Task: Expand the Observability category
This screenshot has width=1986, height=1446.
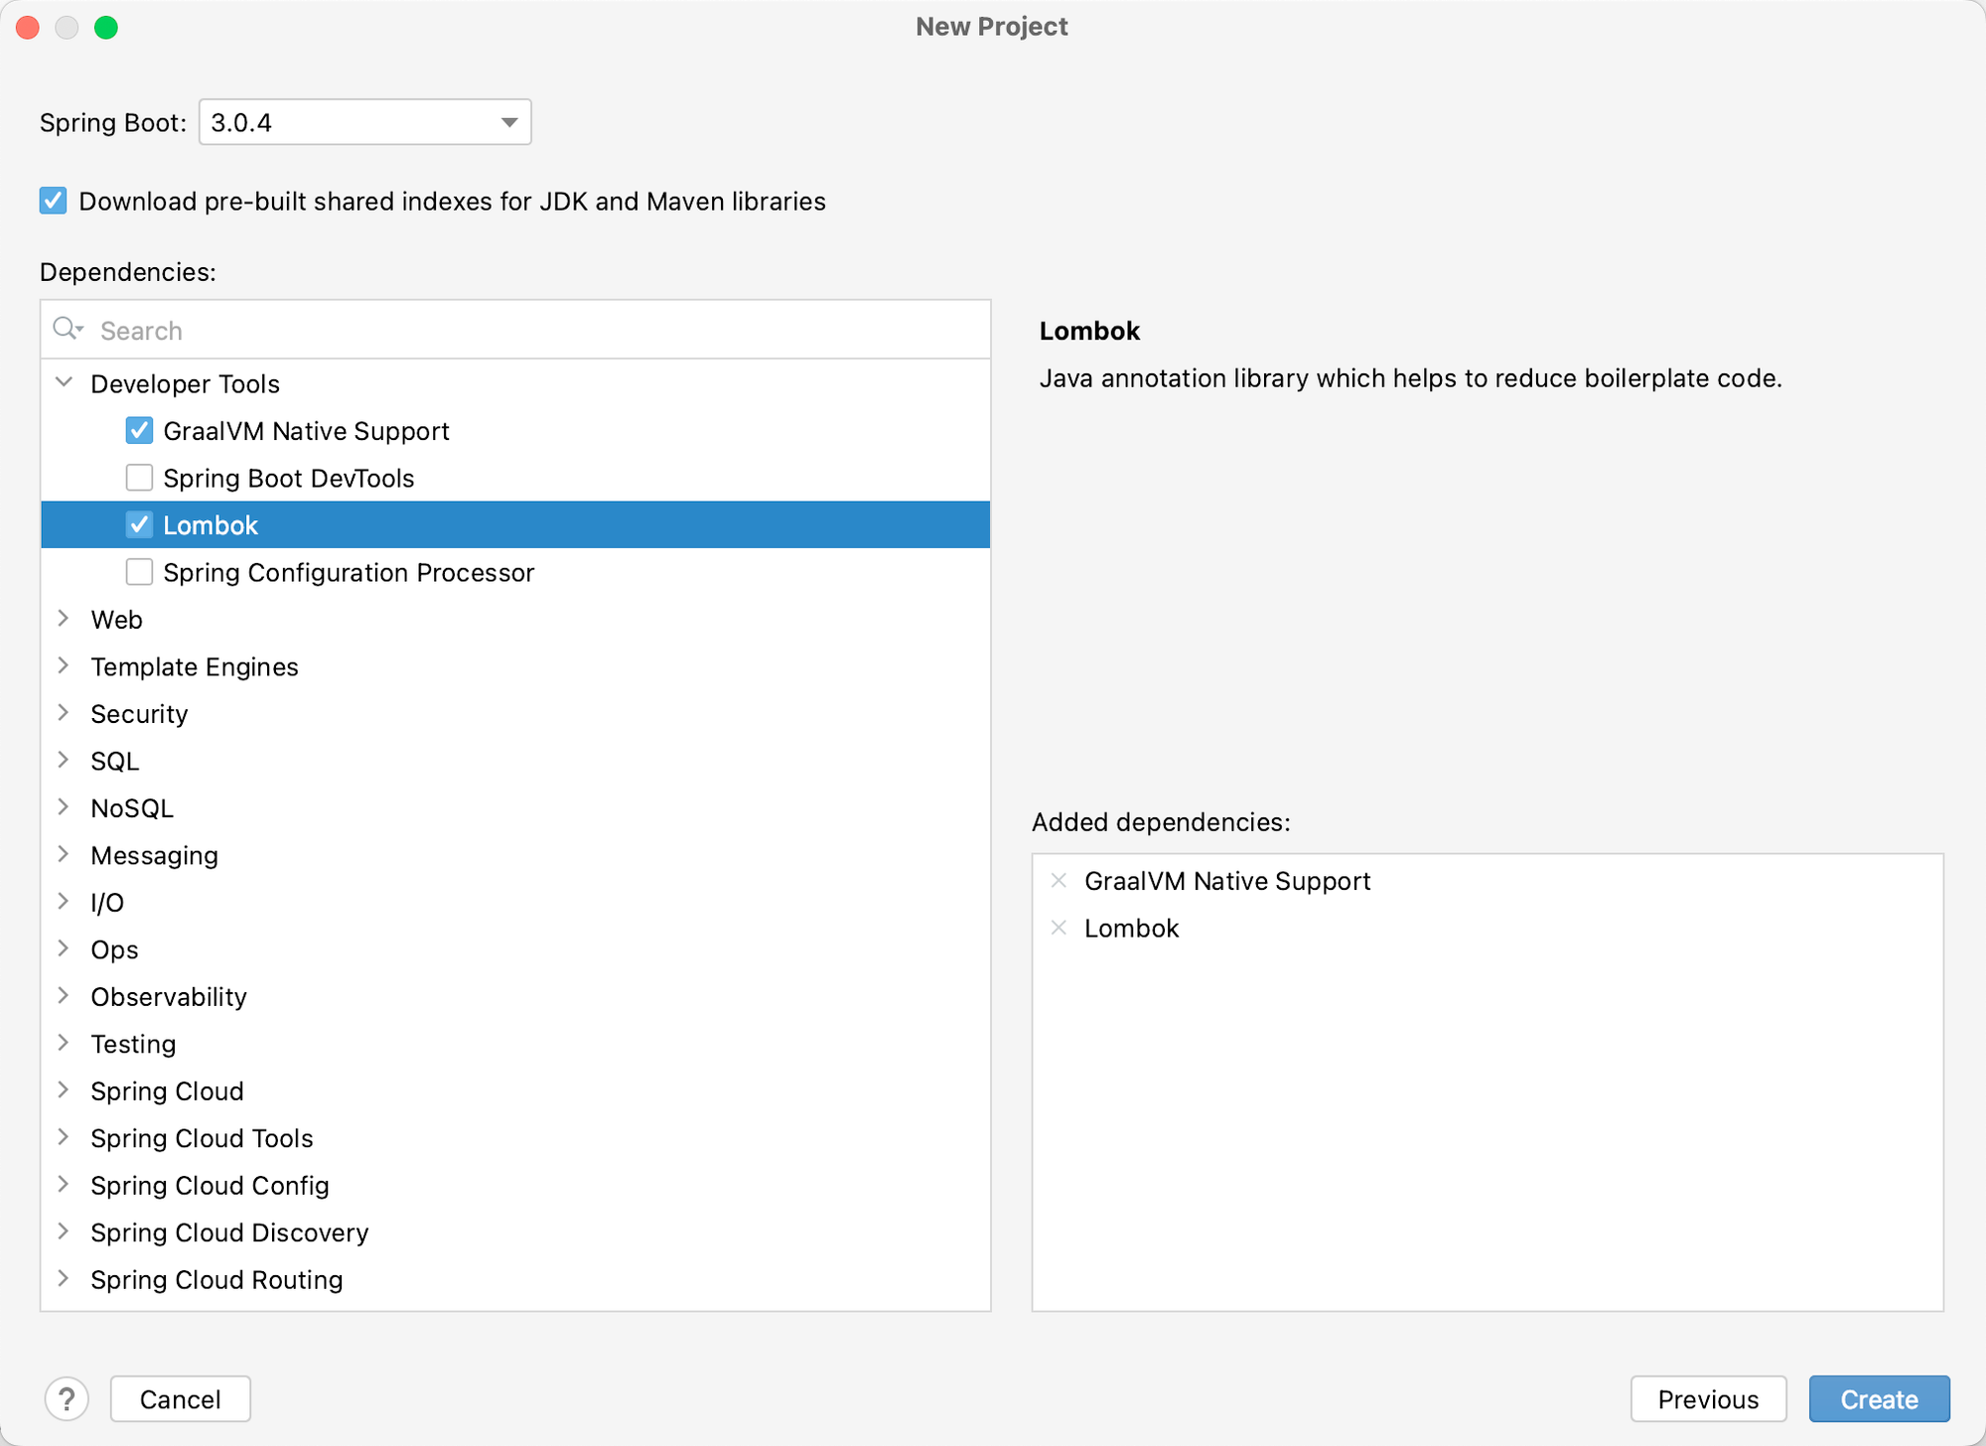Action: tap(65, 995)
